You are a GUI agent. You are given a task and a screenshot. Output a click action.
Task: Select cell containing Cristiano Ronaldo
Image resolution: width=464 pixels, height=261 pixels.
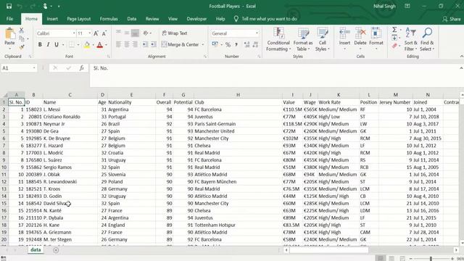point(70,117)
